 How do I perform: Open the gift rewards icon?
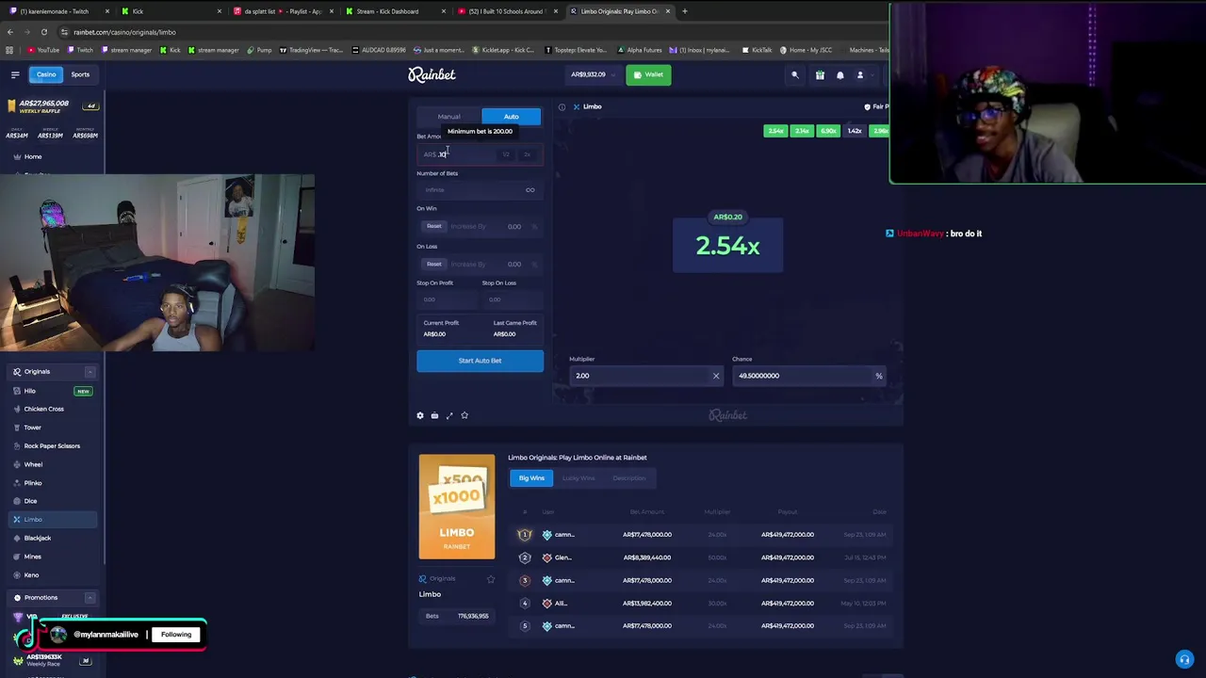coord(820,74)
